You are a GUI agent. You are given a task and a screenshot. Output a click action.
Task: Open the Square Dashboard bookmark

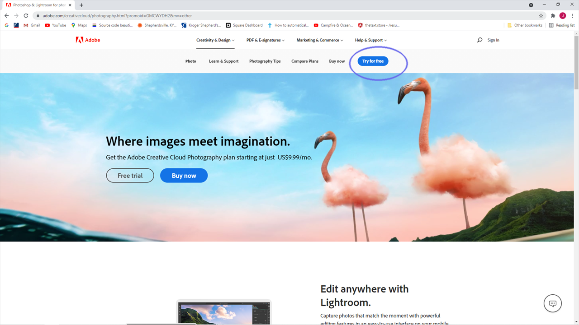tap(244, 25)
